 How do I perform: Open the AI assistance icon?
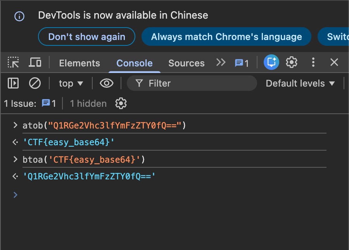point(271,62)
